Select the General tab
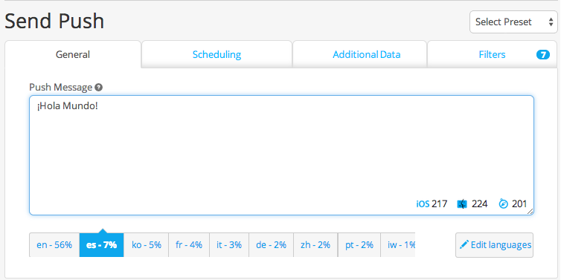The height and width of the screenshot is (280, 561). 73,55
